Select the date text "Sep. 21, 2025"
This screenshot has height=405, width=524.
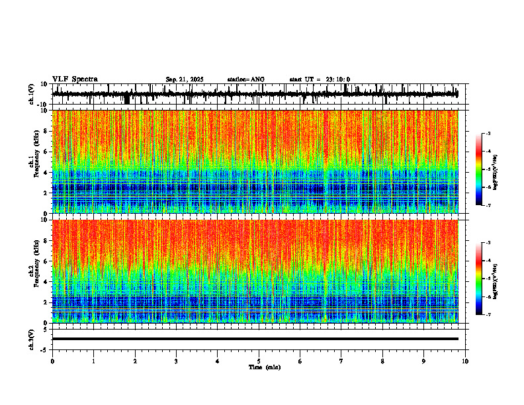click(185, 79)
